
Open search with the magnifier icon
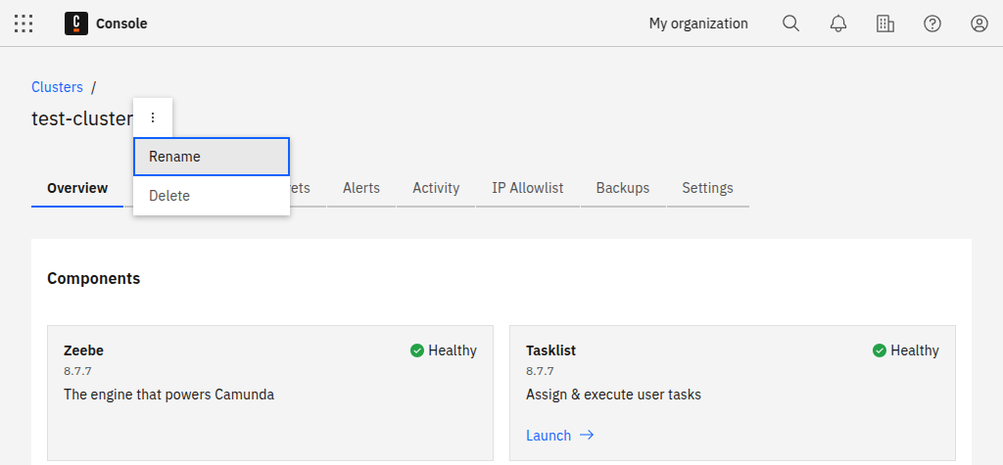click(x=790, y=23)
